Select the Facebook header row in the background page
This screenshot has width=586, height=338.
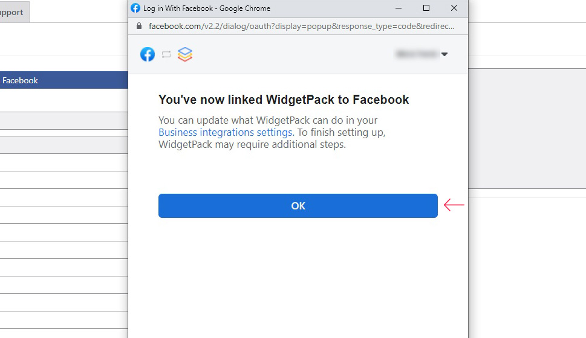point(64,80)
